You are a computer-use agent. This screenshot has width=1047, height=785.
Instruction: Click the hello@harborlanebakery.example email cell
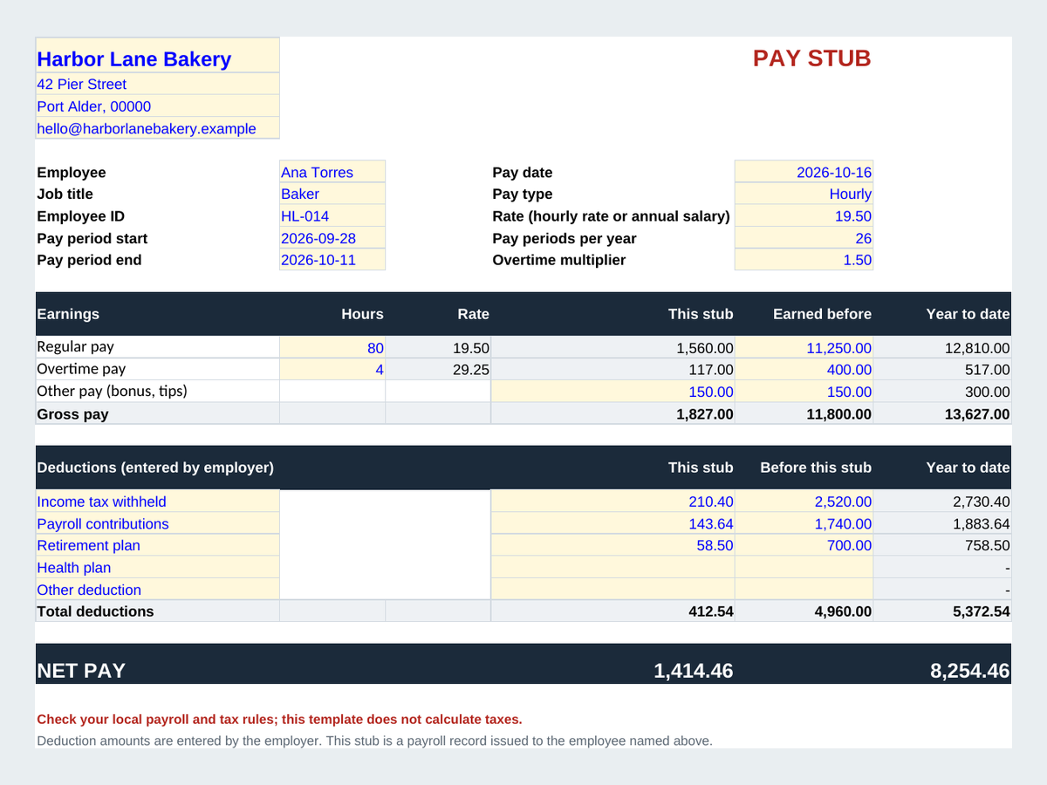pyautogui.click(x=158, y=128)
